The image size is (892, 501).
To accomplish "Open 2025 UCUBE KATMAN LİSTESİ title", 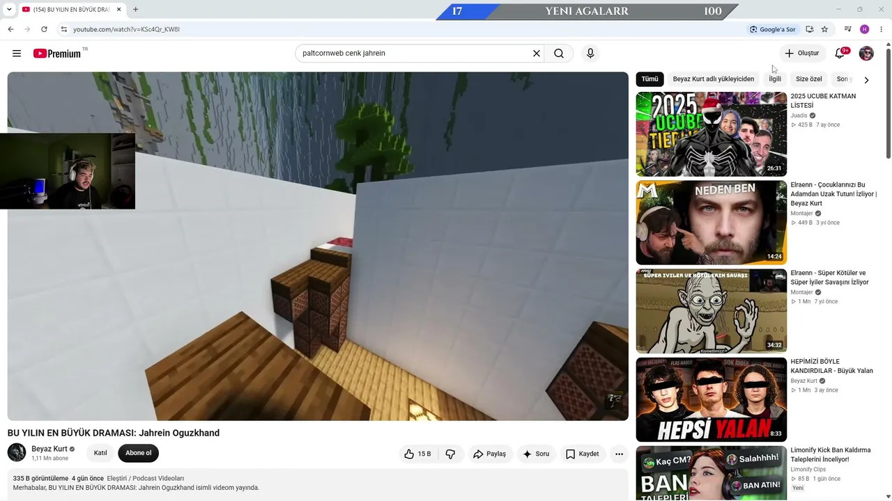I will pos(823,101).
